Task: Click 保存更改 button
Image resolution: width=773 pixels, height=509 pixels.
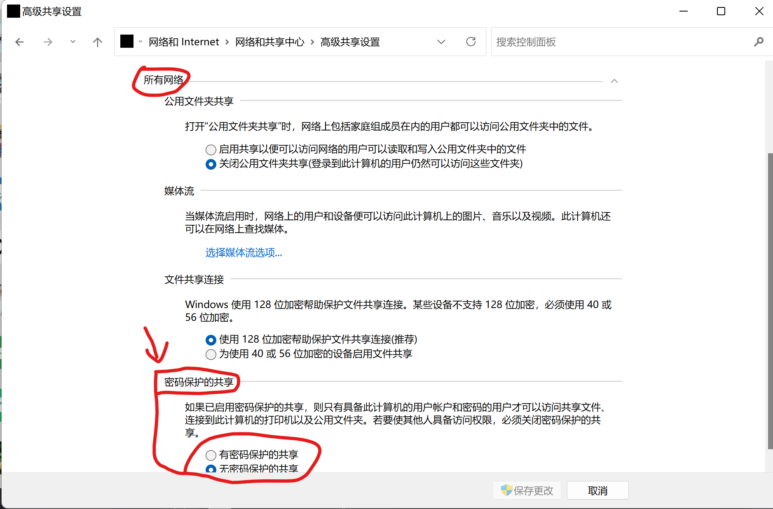Action: (x=527, y=490)
